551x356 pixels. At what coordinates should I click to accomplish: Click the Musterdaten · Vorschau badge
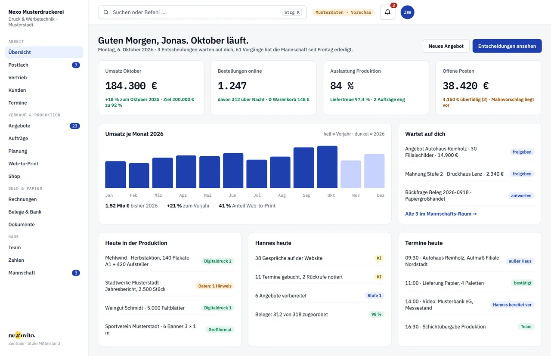click(x=343, y=12)
